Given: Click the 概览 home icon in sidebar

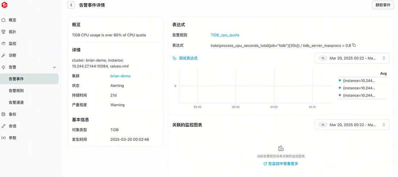Looking at the screenshot, I should click(x=4, y=20).
